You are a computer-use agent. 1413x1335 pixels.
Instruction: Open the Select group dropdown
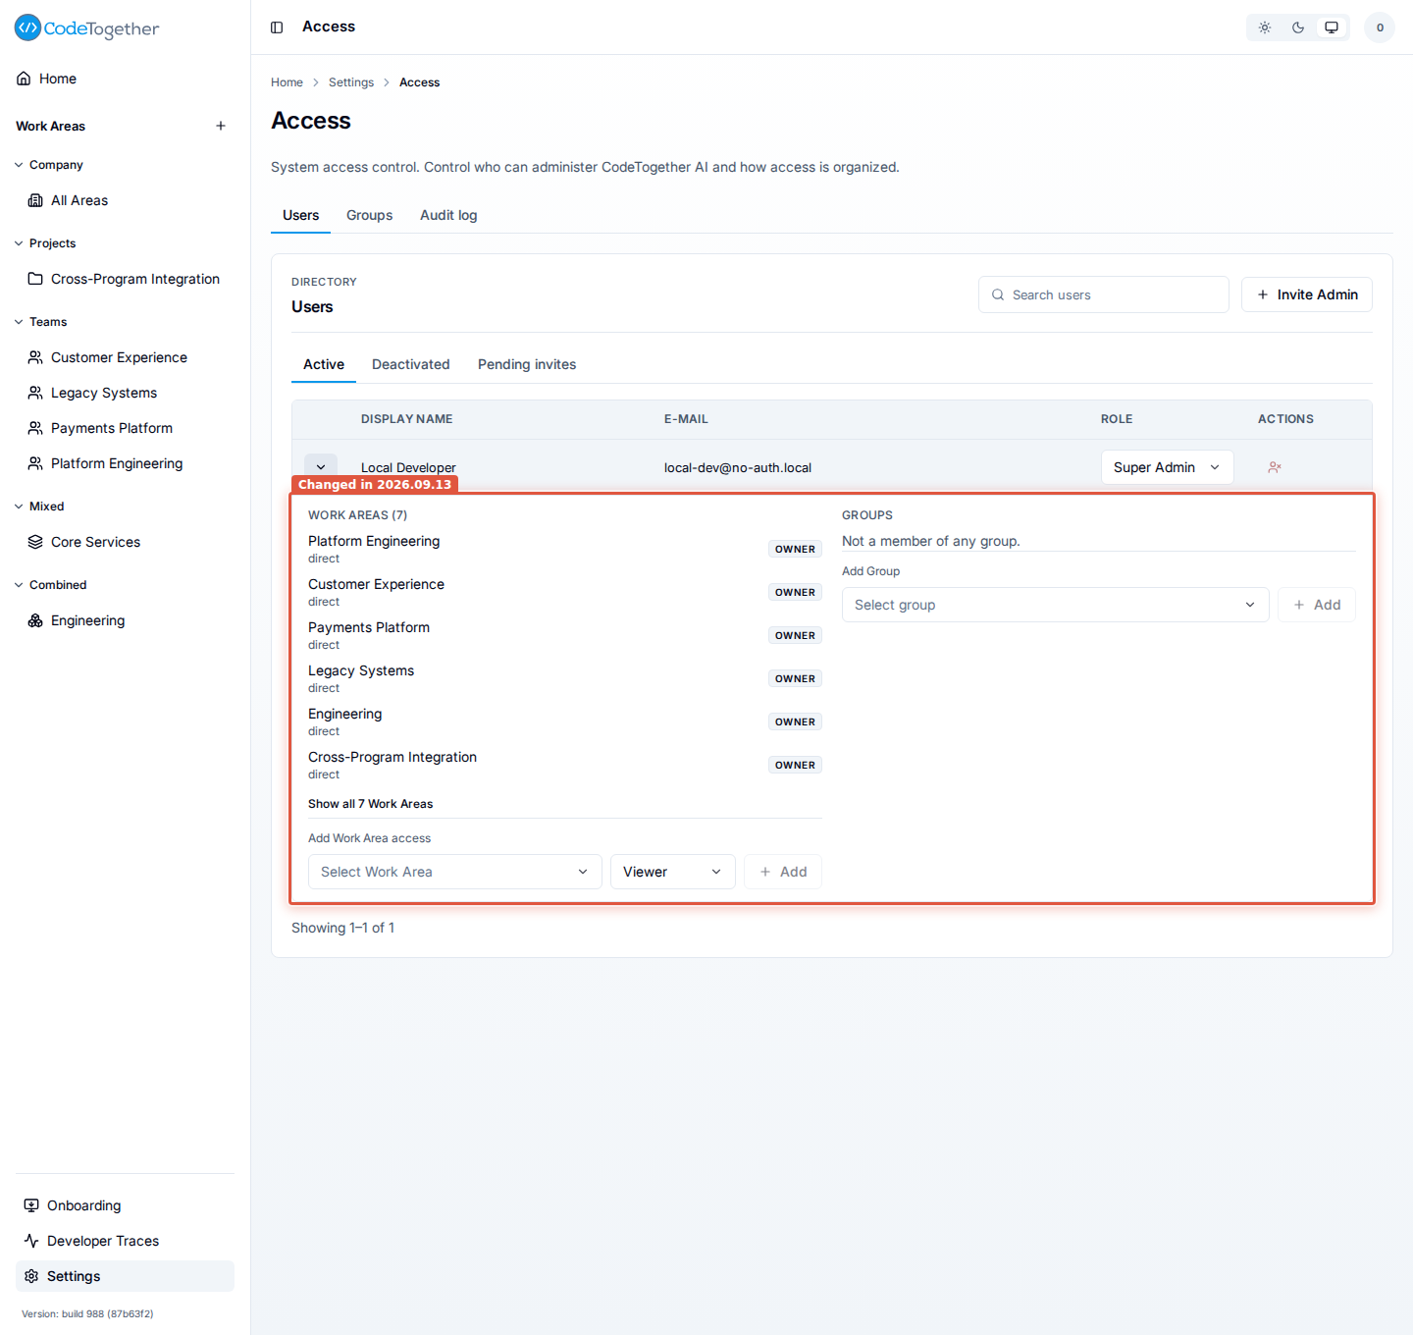coord(1055,605)
